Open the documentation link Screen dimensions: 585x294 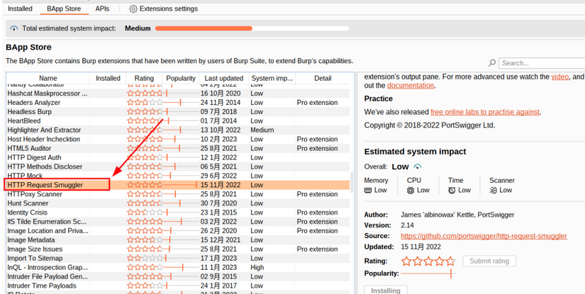tap(410, 86)
